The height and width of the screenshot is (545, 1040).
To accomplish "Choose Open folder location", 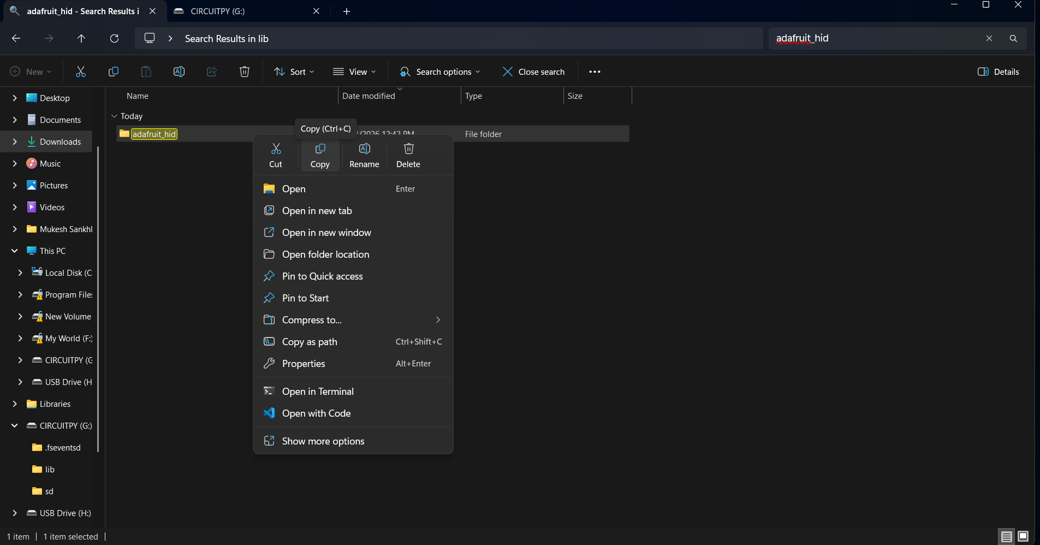I will tap(353, 254).
